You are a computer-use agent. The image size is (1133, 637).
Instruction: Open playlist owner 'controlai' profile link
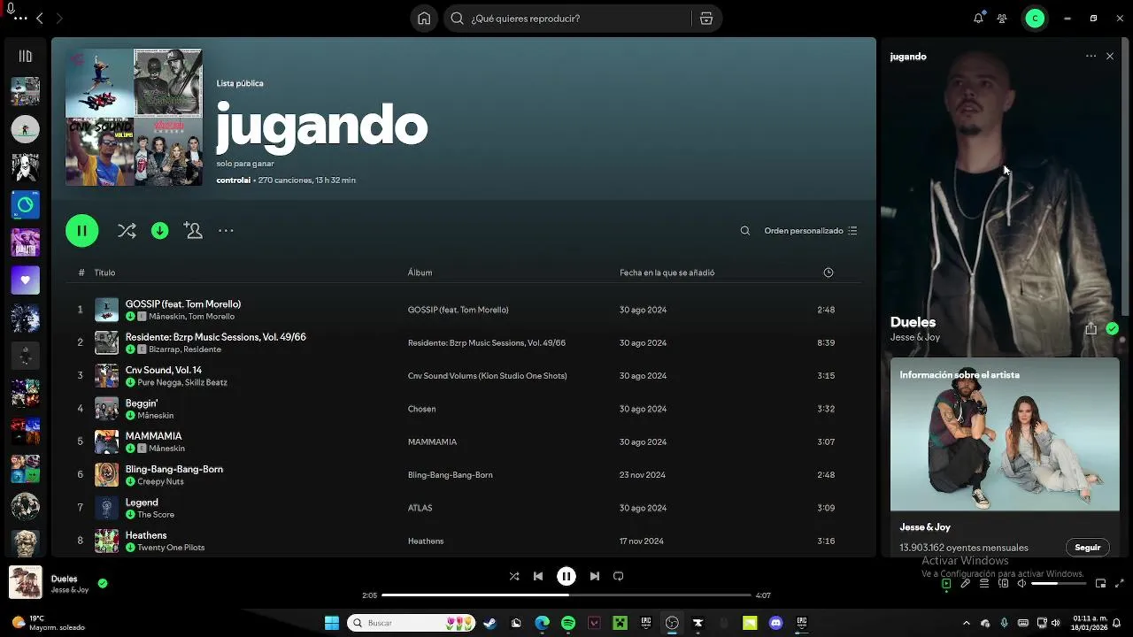234,180
